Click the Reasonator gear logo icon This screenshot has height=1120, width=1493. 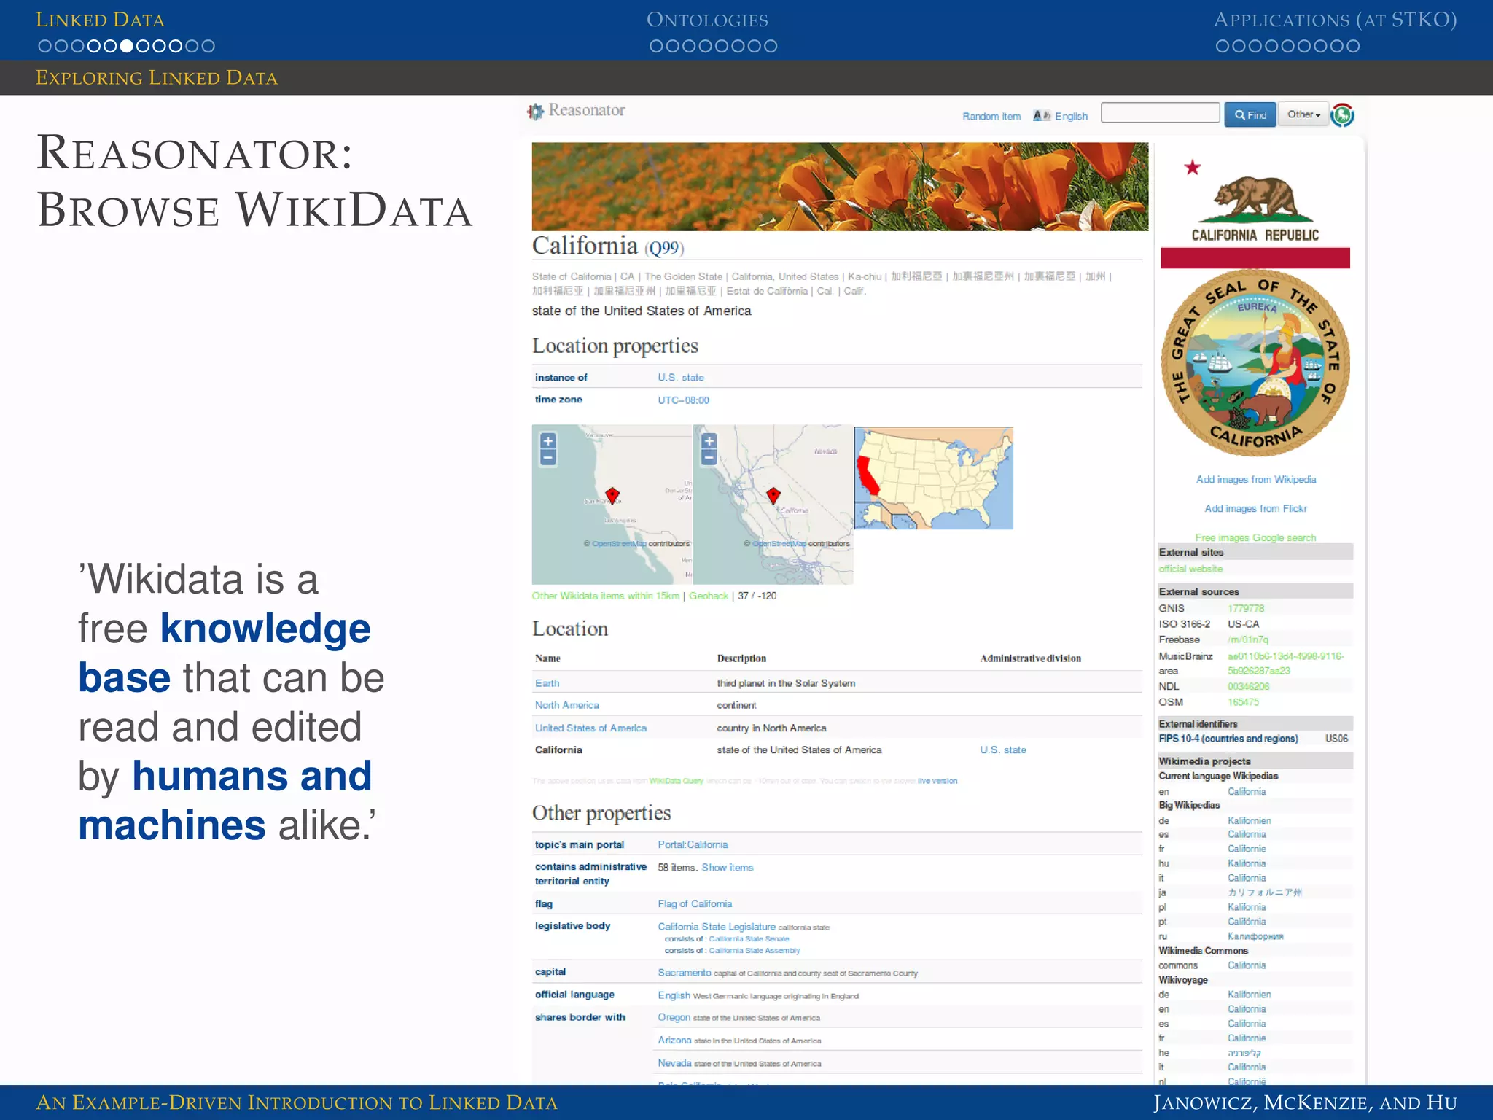(x=536, y=111)
